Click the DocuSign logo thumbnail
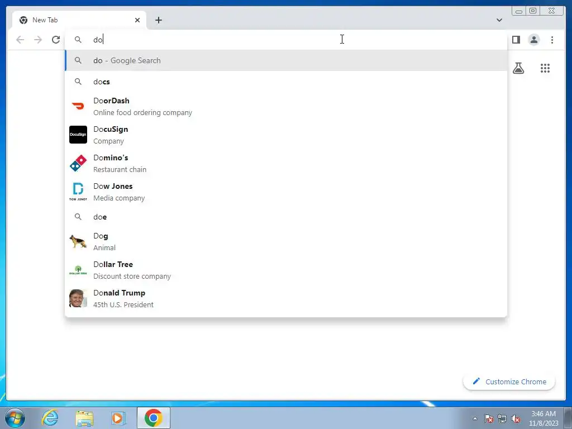 pyautogui.click(x=78, y=135)
